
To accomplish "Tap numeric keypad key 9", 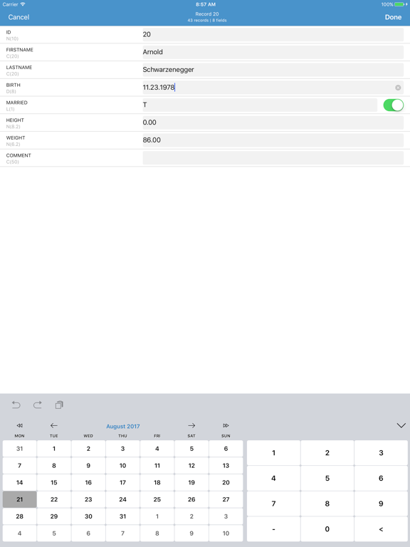I will (381, 504).
